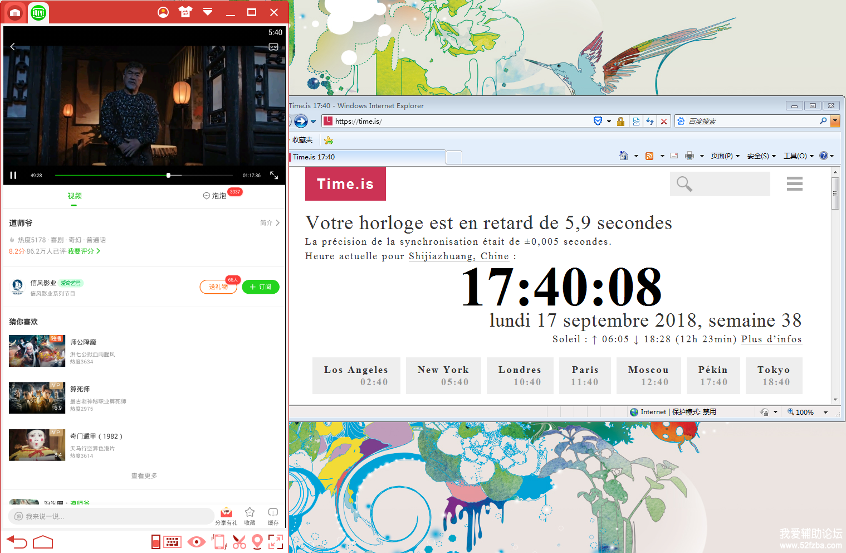Open the IE security shield icon

pyautogui.click(x=598, y=121)
